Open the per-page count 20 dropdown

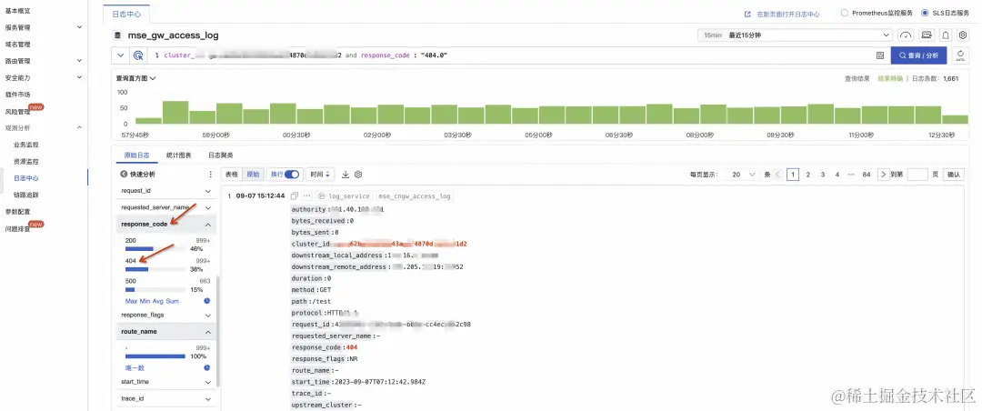point(744,175)
